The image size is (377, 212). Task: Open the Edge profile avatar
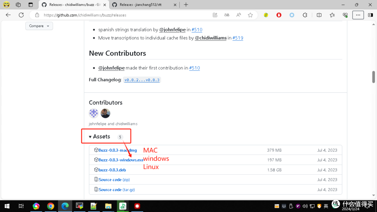point(7,5)
